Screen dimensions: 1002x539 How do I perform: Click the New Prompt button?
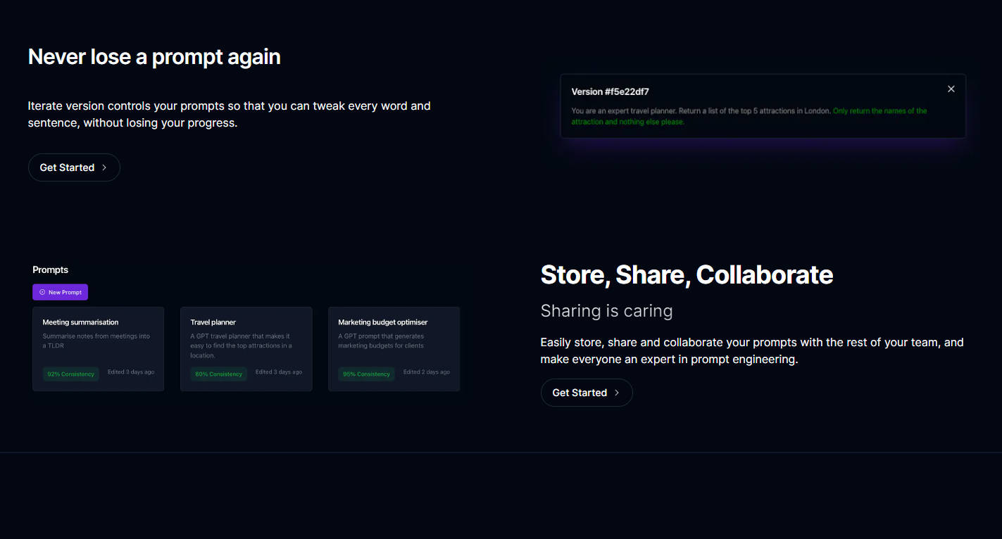tap(60, 292)
